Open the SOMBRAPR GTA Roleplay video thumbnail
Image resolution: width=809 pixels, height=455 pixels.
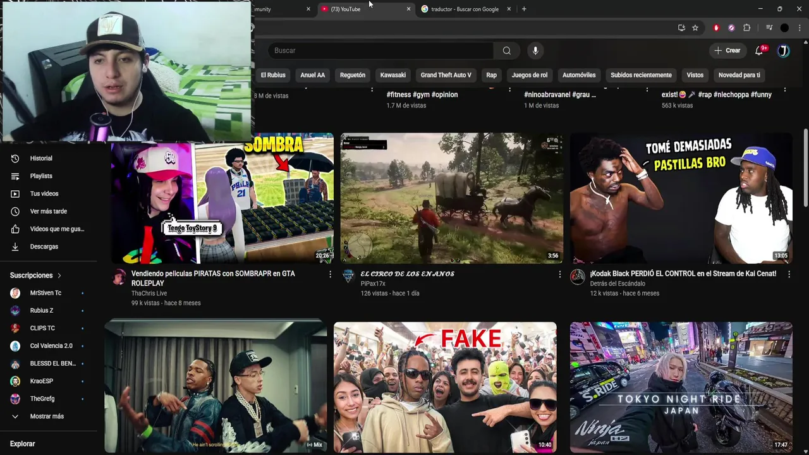222,198
